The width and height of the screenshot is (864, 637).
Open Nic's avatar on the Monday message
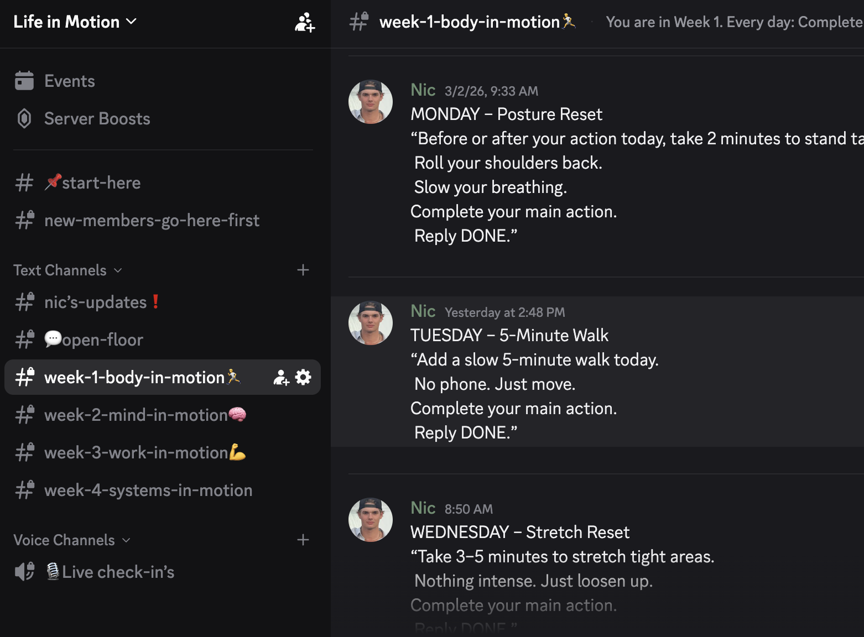tap(371, 102)
